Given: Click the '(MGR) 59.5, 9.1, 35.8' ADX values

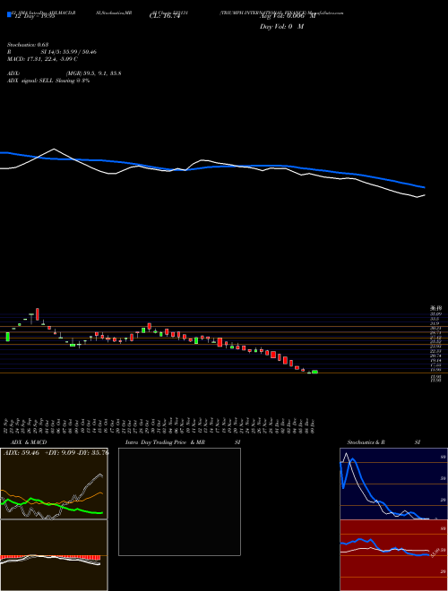Looking at the screenshot, I should 93,73.
